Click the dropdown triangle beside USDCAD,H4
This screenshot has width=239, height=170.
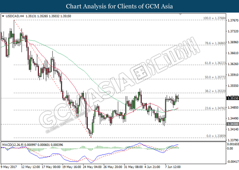3,16
